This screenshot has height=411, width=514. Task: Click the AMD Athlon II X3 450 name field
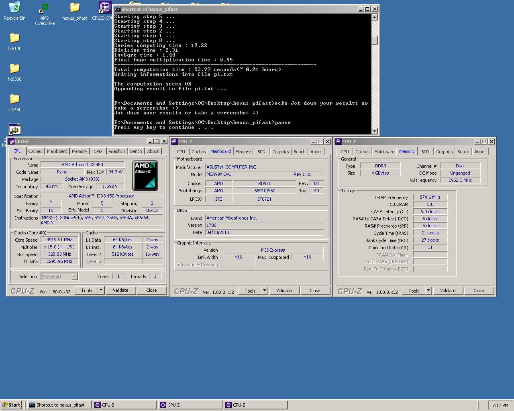[x=82, y=165]
